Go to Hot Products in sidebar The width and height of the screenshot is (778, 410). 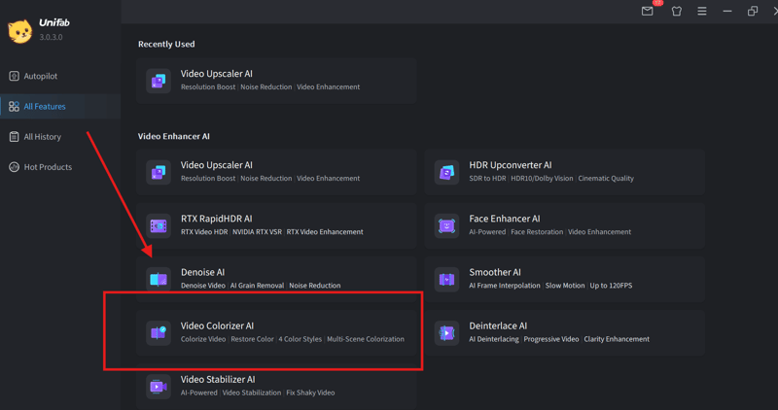coord(47,167)
